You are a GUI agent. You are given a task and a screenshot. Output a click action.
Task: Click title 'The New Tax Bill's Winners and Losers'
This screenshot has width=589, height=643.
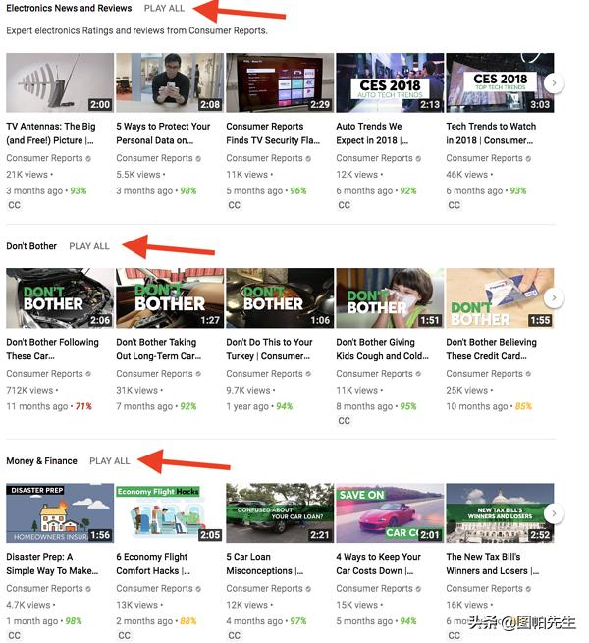[x=493, y=563]
